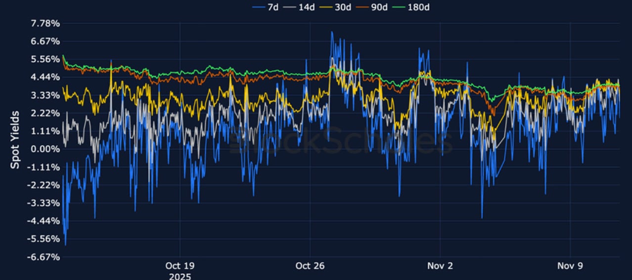Select the 0.00% y-axis tick label
632x280 pixels.
[x=45, y=149]
